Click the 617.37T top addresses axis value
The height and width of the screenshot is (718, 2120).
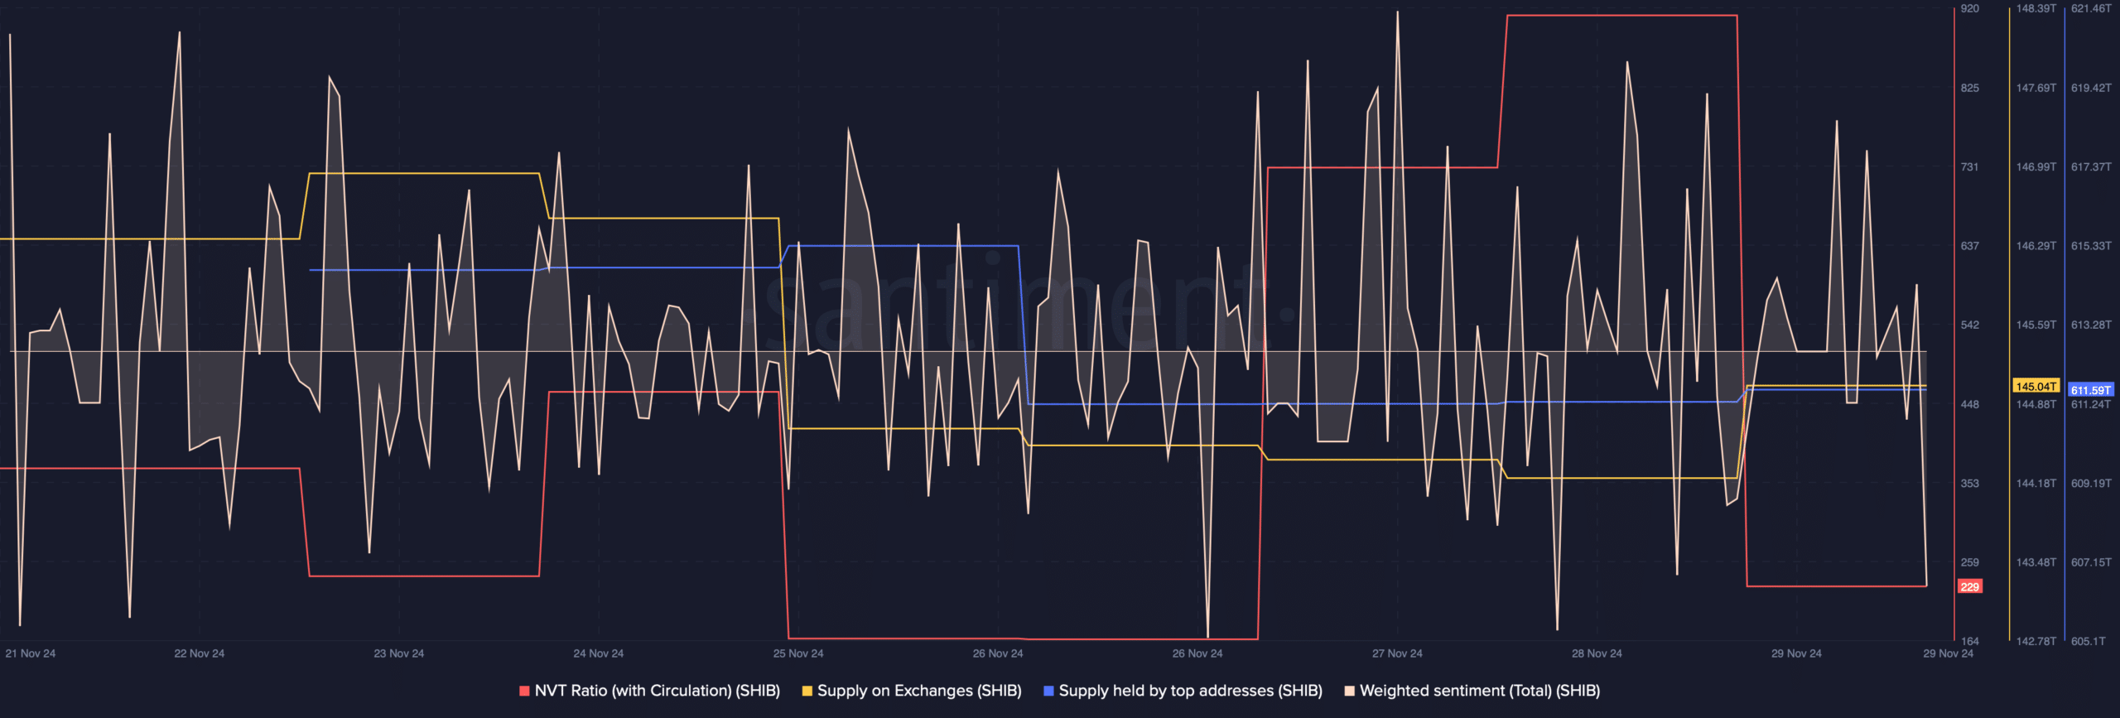(x=2091, y=167)
